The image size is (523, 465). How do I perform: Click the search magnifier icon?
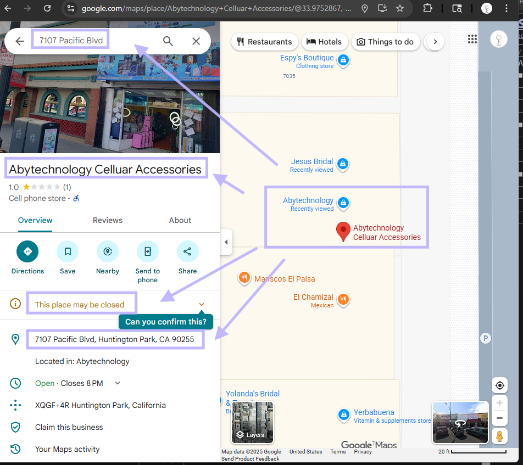[168, 41]
